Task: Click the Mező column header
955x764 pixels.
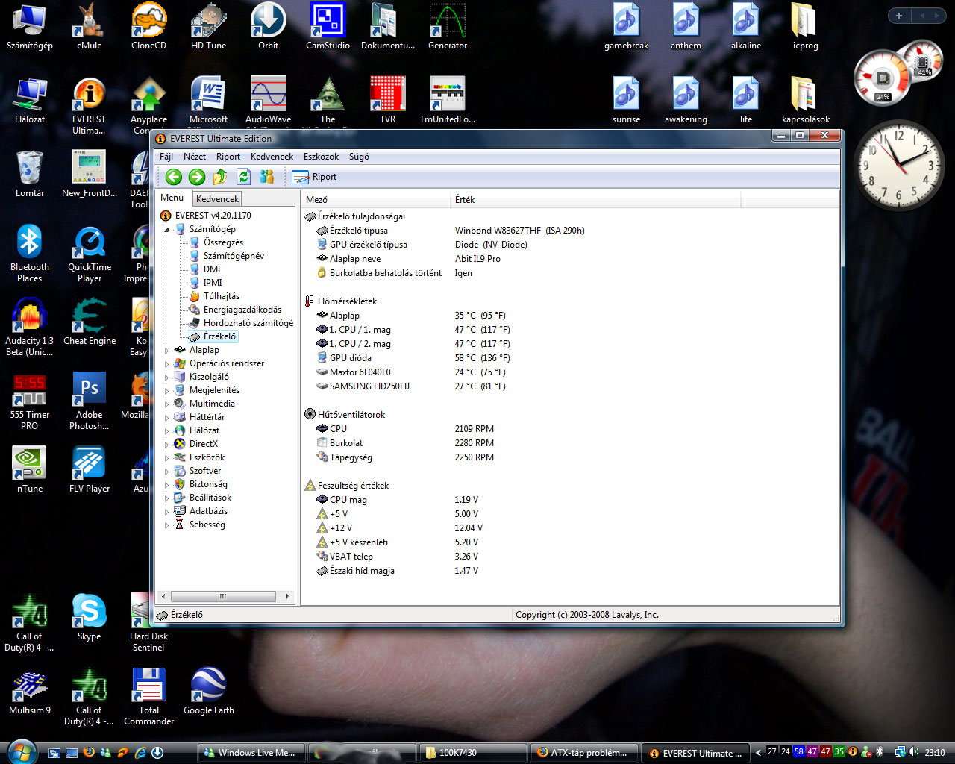Action: pyautogui.click(x=376, y=200)
